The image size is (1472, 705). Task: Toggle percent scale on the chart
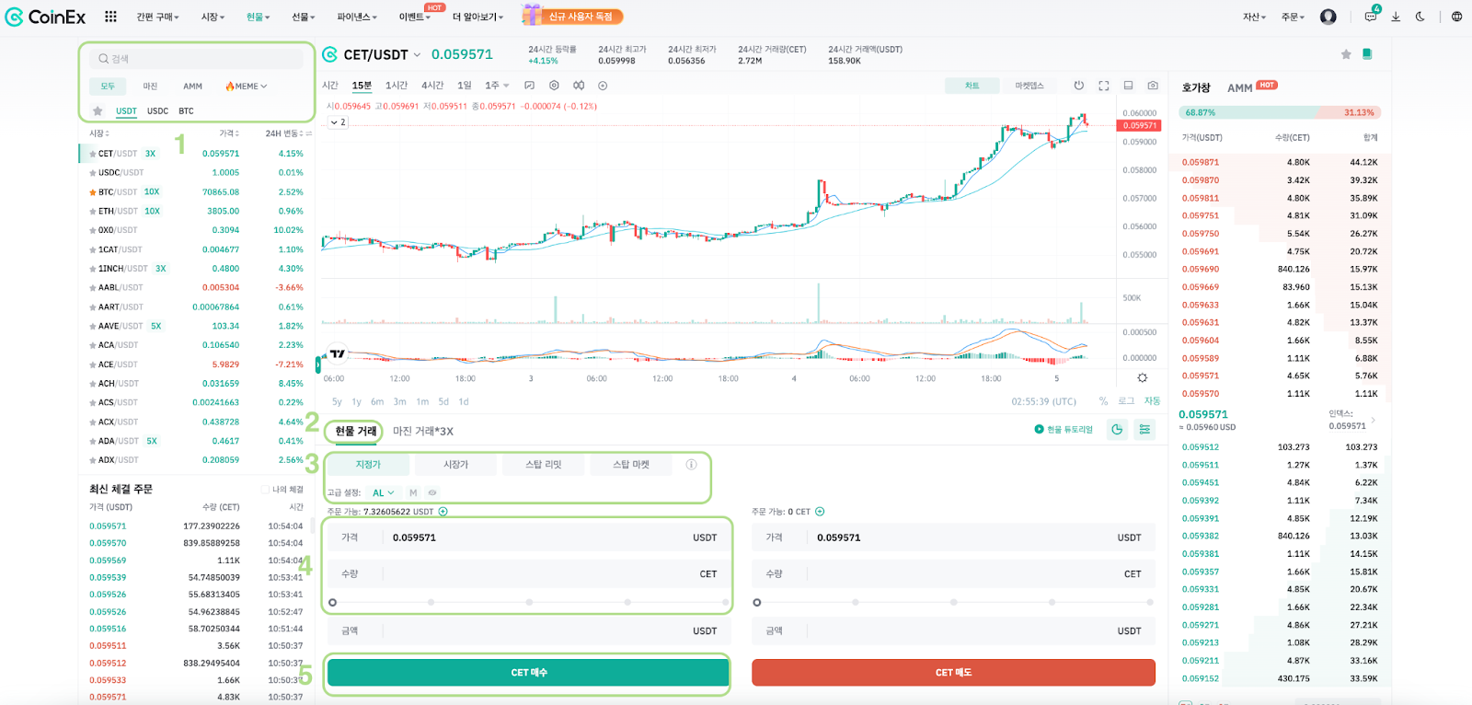(x=1103, y=401)
